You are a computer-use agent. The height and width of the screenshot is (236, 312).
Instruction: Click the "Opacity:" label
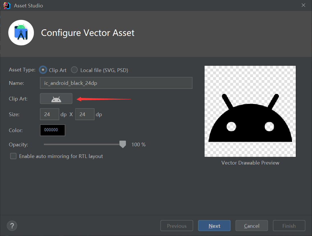click(19, 145)
